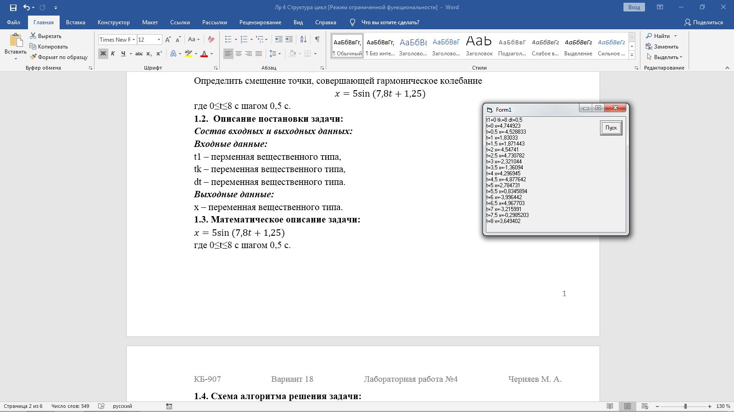
Task: Switch to web layout view icon
Action: pos(645,406)
